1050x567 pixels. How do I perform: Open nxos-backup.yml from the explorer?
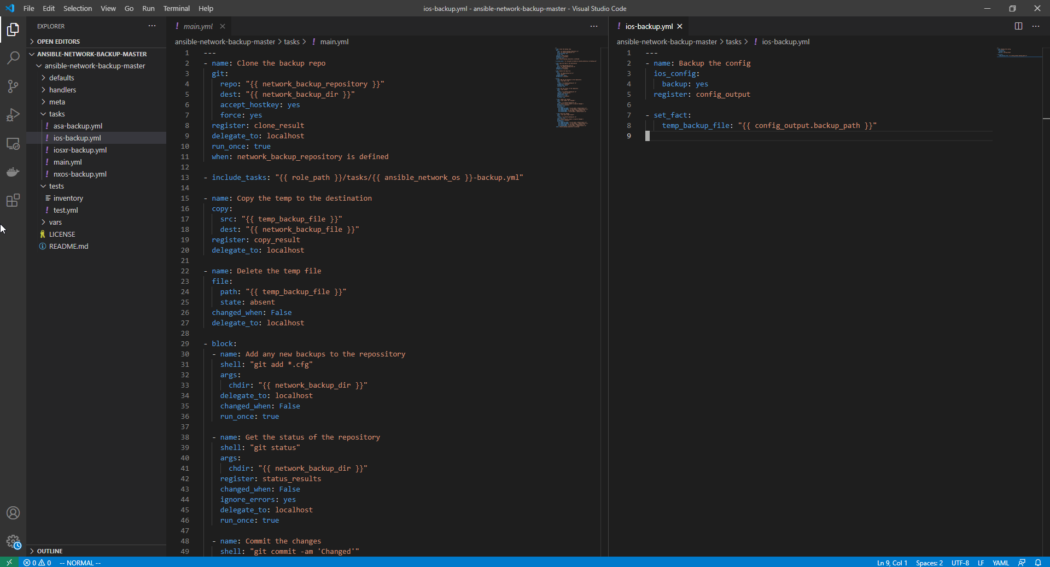(x=80, y=174)
